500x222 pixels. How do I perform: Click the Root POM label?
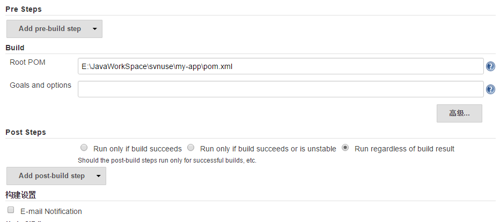(27, 63)
